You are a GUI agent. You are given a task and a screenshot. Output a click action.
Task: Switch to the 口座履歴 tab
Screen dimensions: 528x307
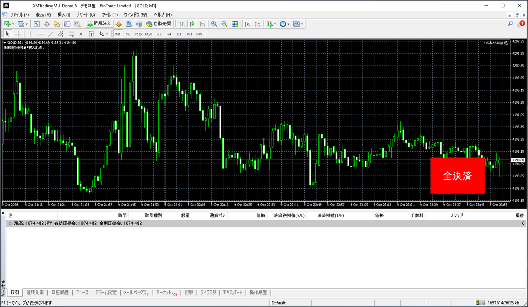[60, 293]
